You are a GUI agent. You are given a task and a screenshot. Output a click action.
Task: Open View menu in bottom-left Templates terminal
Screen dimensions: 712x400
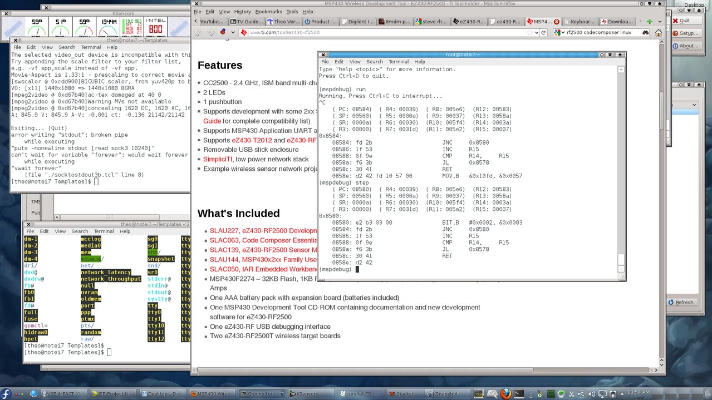[60, 231]
